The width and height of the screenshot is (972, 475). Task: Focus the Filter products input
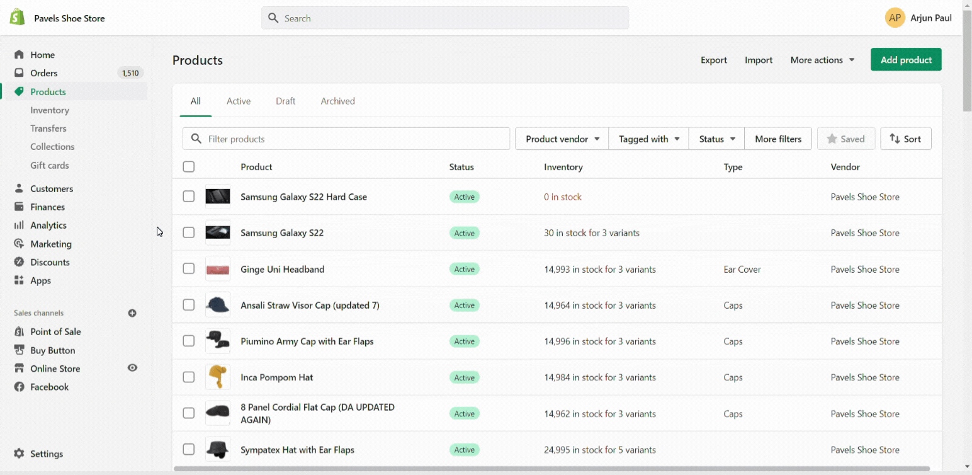(346, 139)
